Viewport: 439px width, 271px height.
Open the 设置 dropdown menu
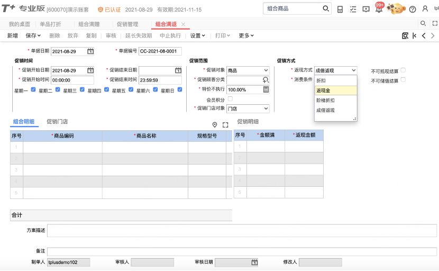[197, 35]
